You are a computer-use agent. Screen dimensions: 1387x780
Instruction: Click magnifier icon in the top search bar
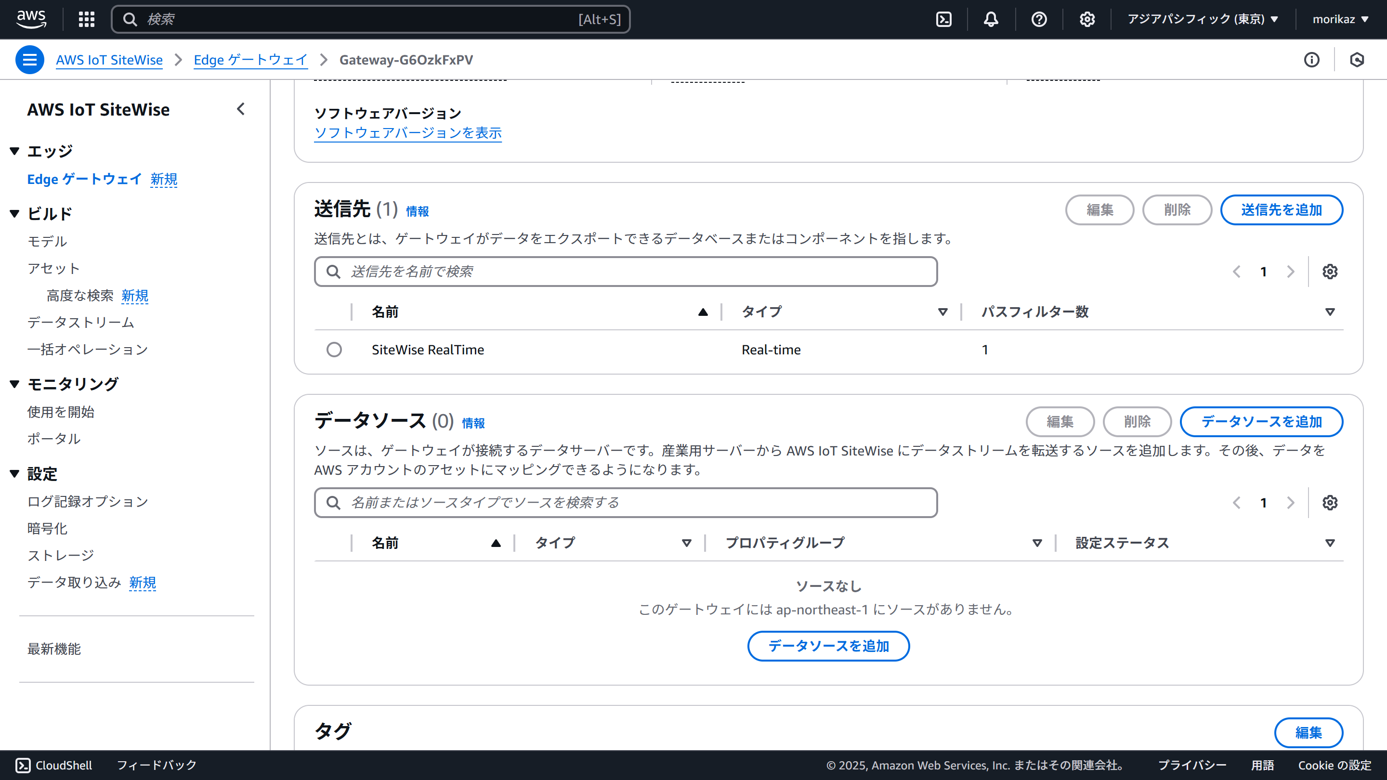point(130,19)
